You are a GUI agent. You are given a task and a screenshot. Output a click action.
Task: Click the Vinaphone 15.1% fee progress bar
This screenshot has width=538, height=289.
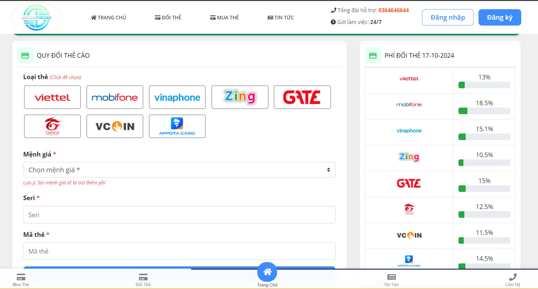pos(484,137)
